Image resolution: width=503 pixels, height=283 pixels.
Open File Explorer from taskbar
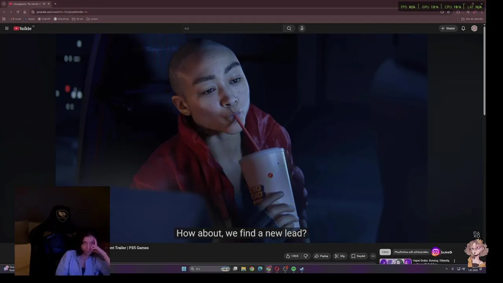pos(244,269)
